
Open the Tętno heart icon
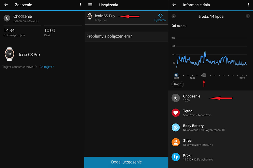175,113
